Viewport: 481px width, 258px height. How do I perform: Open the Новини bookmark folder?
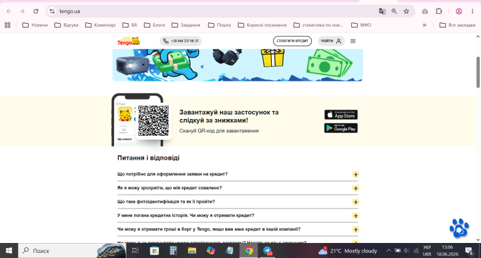click(35, 25)
